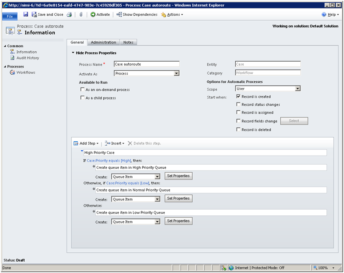Image resolution: width=344 pixels, height=273 pixels.
Task: Open the Activate As dropdown
Action: (x=176, y=73)
